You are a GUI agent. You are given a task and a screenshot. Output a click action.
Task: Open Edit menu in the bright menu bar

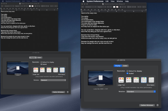click(107, 1)
